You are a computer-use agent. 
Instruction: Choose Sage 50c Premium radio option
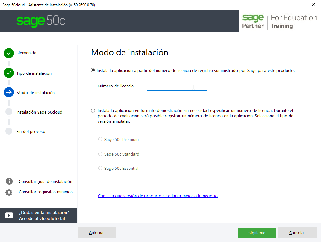tap(100, 139)
